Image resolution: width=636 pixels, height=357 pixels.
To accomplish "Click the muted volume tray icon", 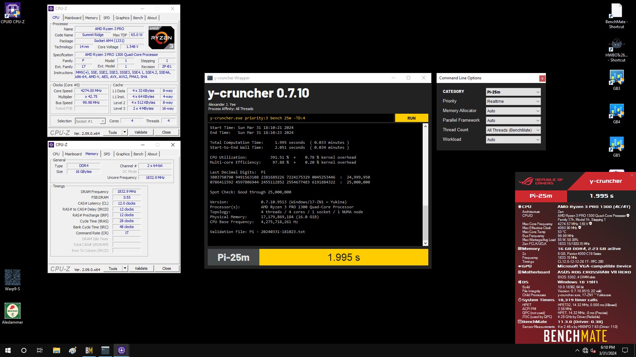I will [593, 350].
